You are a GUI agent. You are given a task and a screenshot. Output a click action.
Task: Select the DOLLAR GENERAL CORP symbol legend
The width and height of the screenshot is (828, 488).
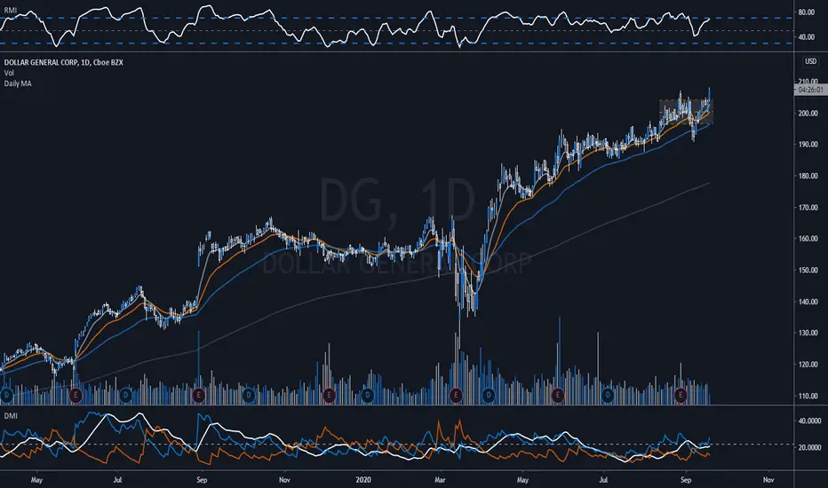coord(63,62)
